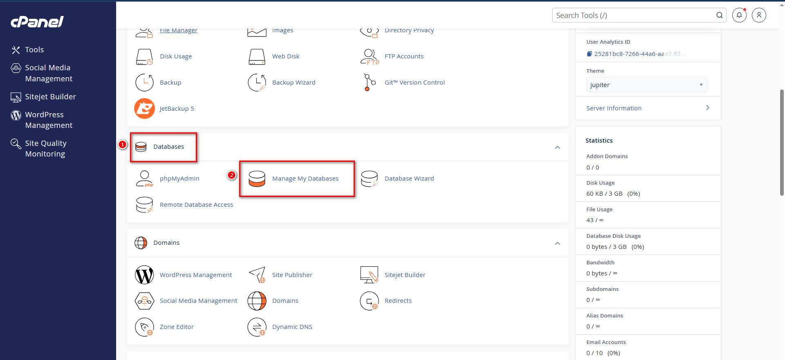Image resolution: width=785 pixels, height=360 pixels.
Task: Open the Site Publisher link
Action: point(292,275)
